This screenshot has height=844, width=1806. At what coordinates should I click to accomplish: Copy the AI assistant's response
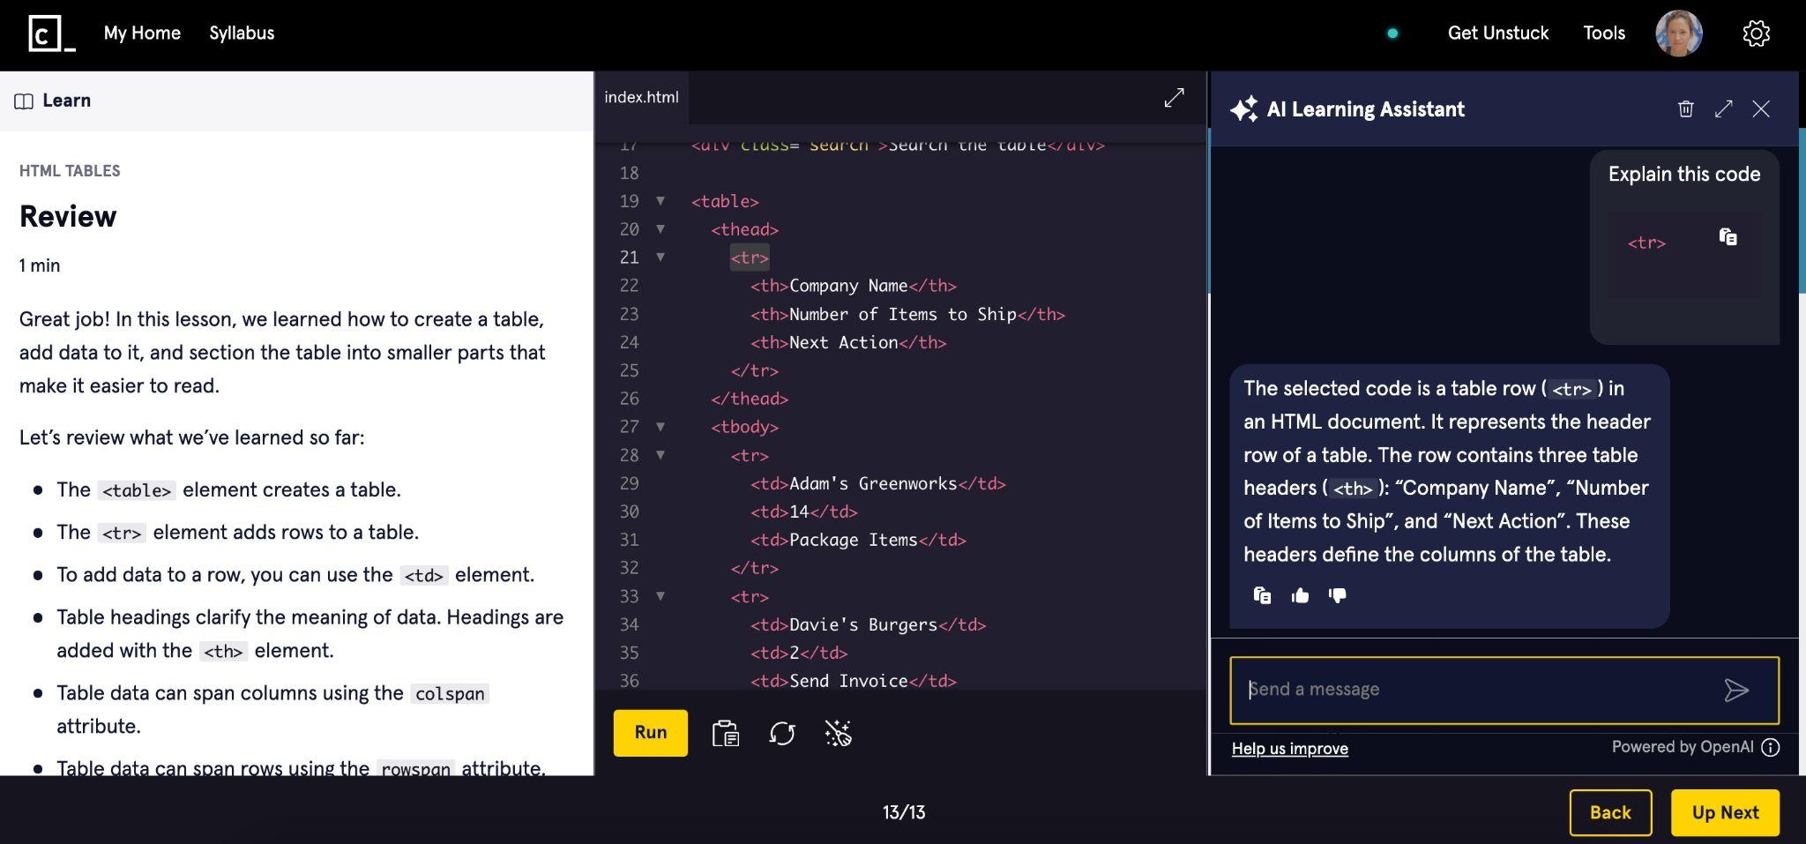(x=1261, y=595)
